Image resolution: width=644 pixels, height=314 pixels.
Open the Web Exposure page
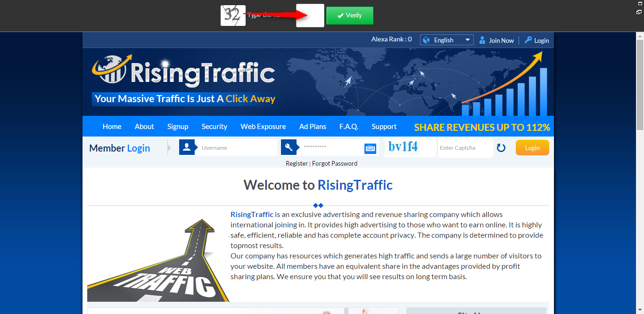(263, 126)
